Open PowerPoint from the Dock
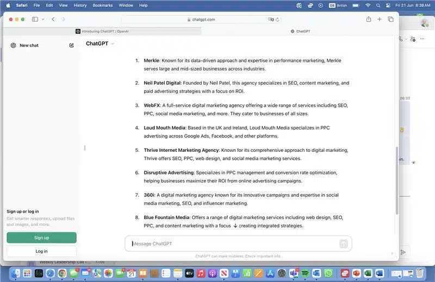 tap(356, 273)
